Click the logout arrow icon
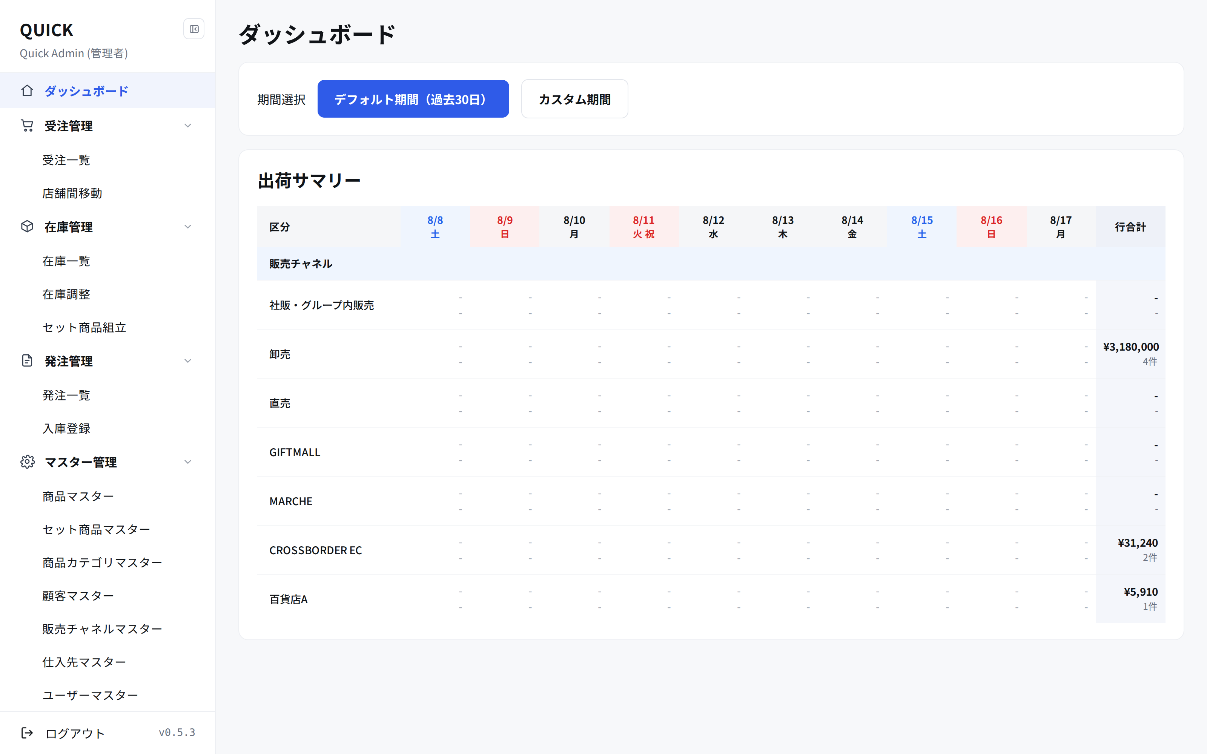This screenshot has height=754, width=1207. point(27,733)
